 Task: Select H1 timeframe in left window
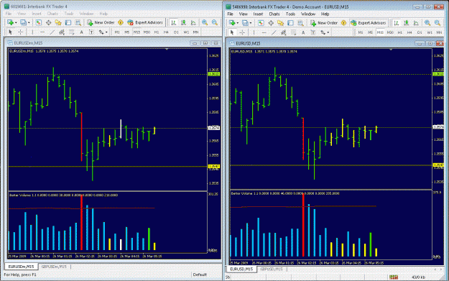click(157, 32)
